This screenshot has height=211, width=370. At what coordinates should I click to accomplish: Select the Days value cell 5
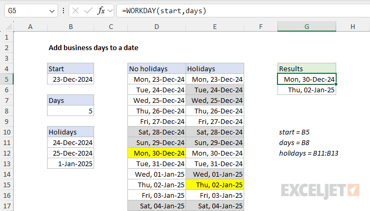pyautogui.click(x=70, y=111)
